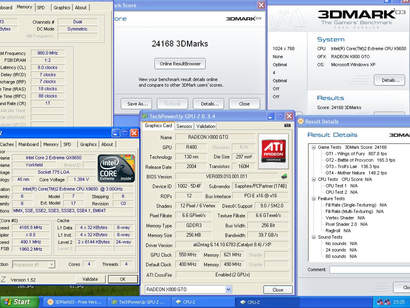
Task: Open the Windows Start menu
Action: tap(19, 302)
